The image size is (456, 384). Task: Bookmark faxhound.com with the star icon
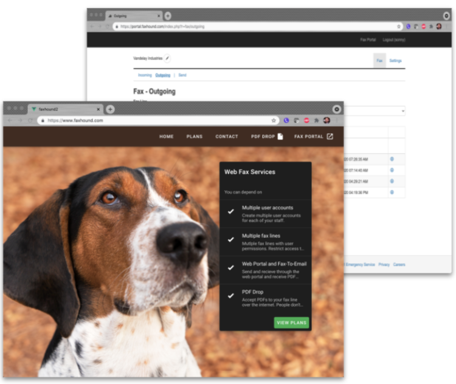coord(274,121)
